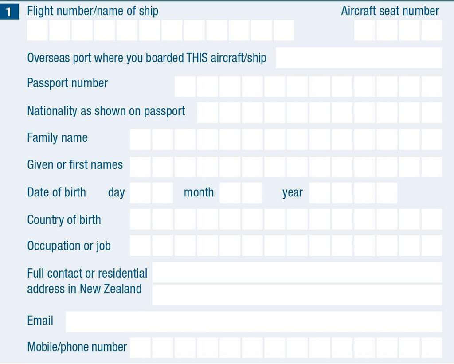Click first line of New Zealand address
Viewport: 454px width, 364px height.
coord(297,272)
